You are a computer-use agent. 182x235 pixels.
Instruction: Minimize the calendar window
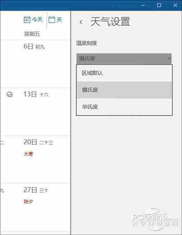(x=143, y=5)
